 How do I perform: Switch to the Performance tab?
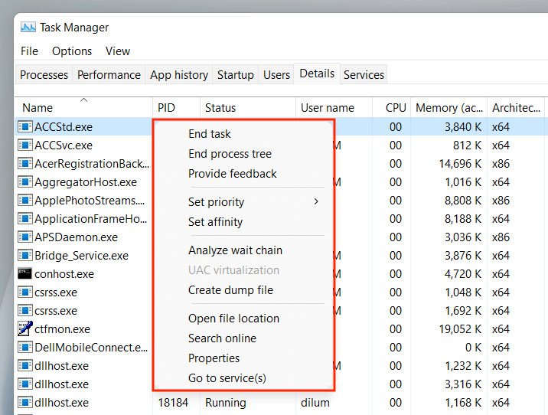click(109, 75)
